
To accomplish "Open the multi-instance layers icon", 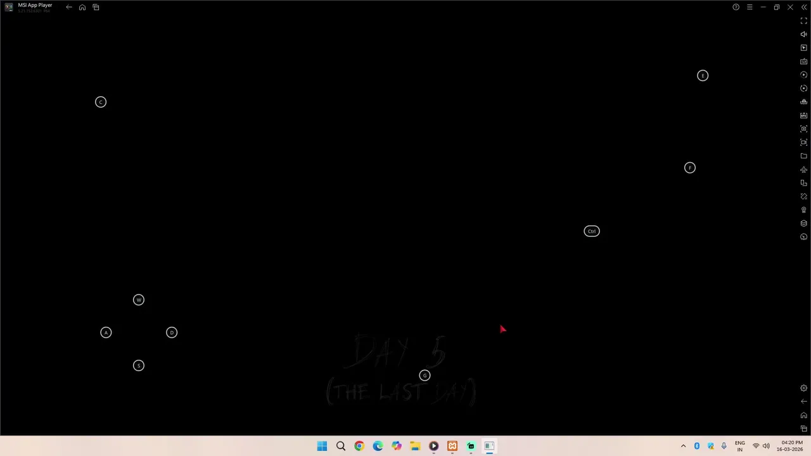I will coord(804,224).
